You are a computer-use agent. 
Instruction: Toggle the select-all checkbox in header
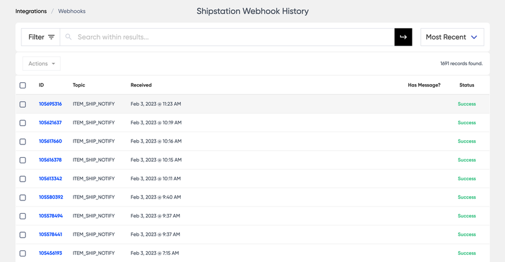tap(23, 85)
